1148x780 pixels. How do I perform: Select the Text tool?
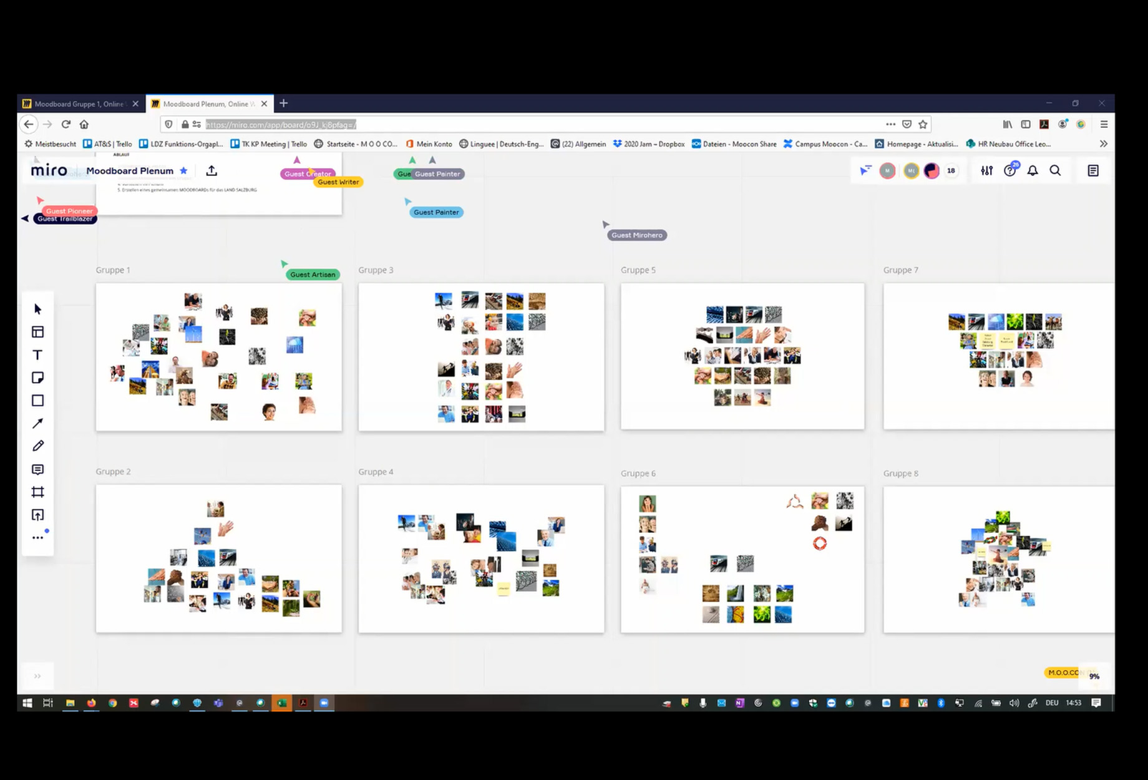[37, 355]
